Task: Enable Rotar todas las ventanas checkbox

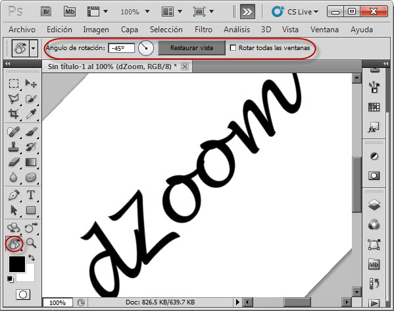Action: point(233,47)
